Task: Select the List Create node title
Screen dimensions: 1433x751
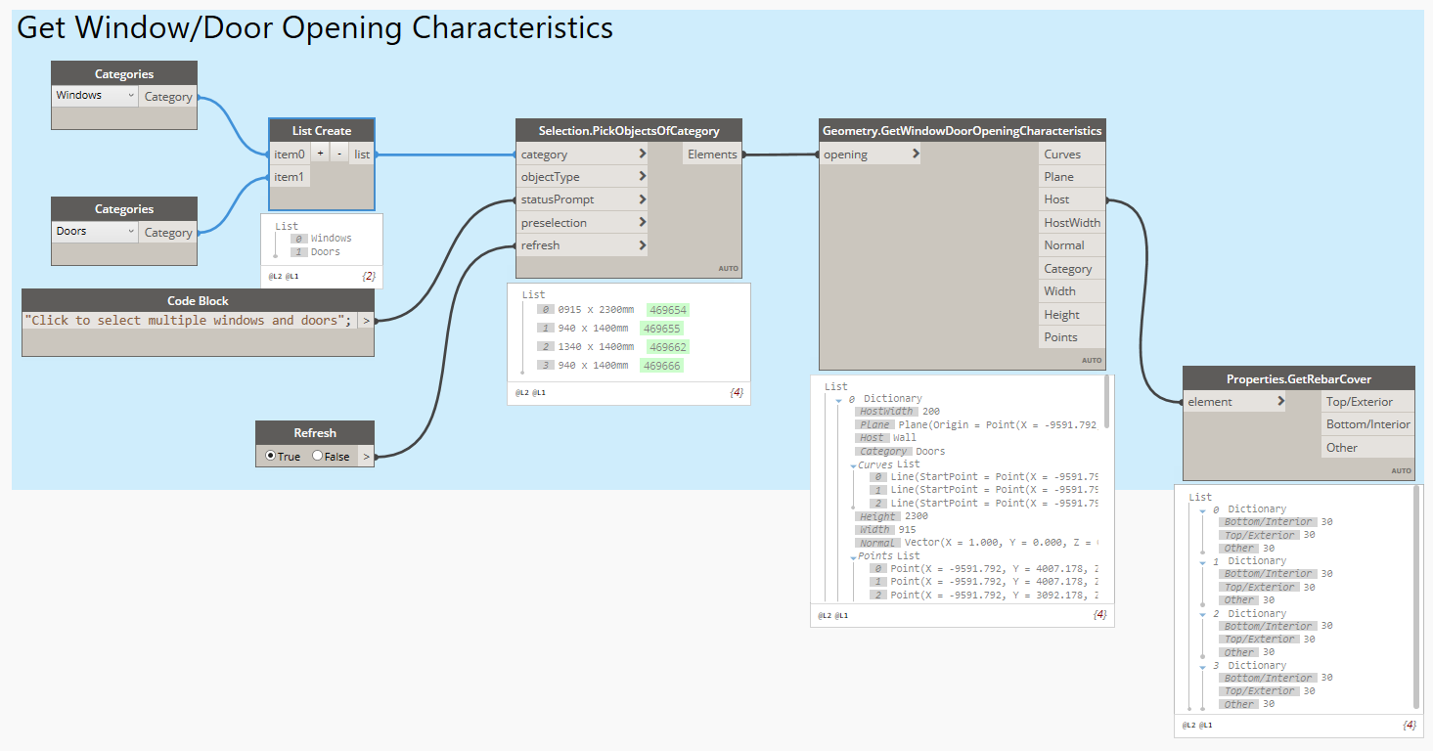Action: click(322, 131)
